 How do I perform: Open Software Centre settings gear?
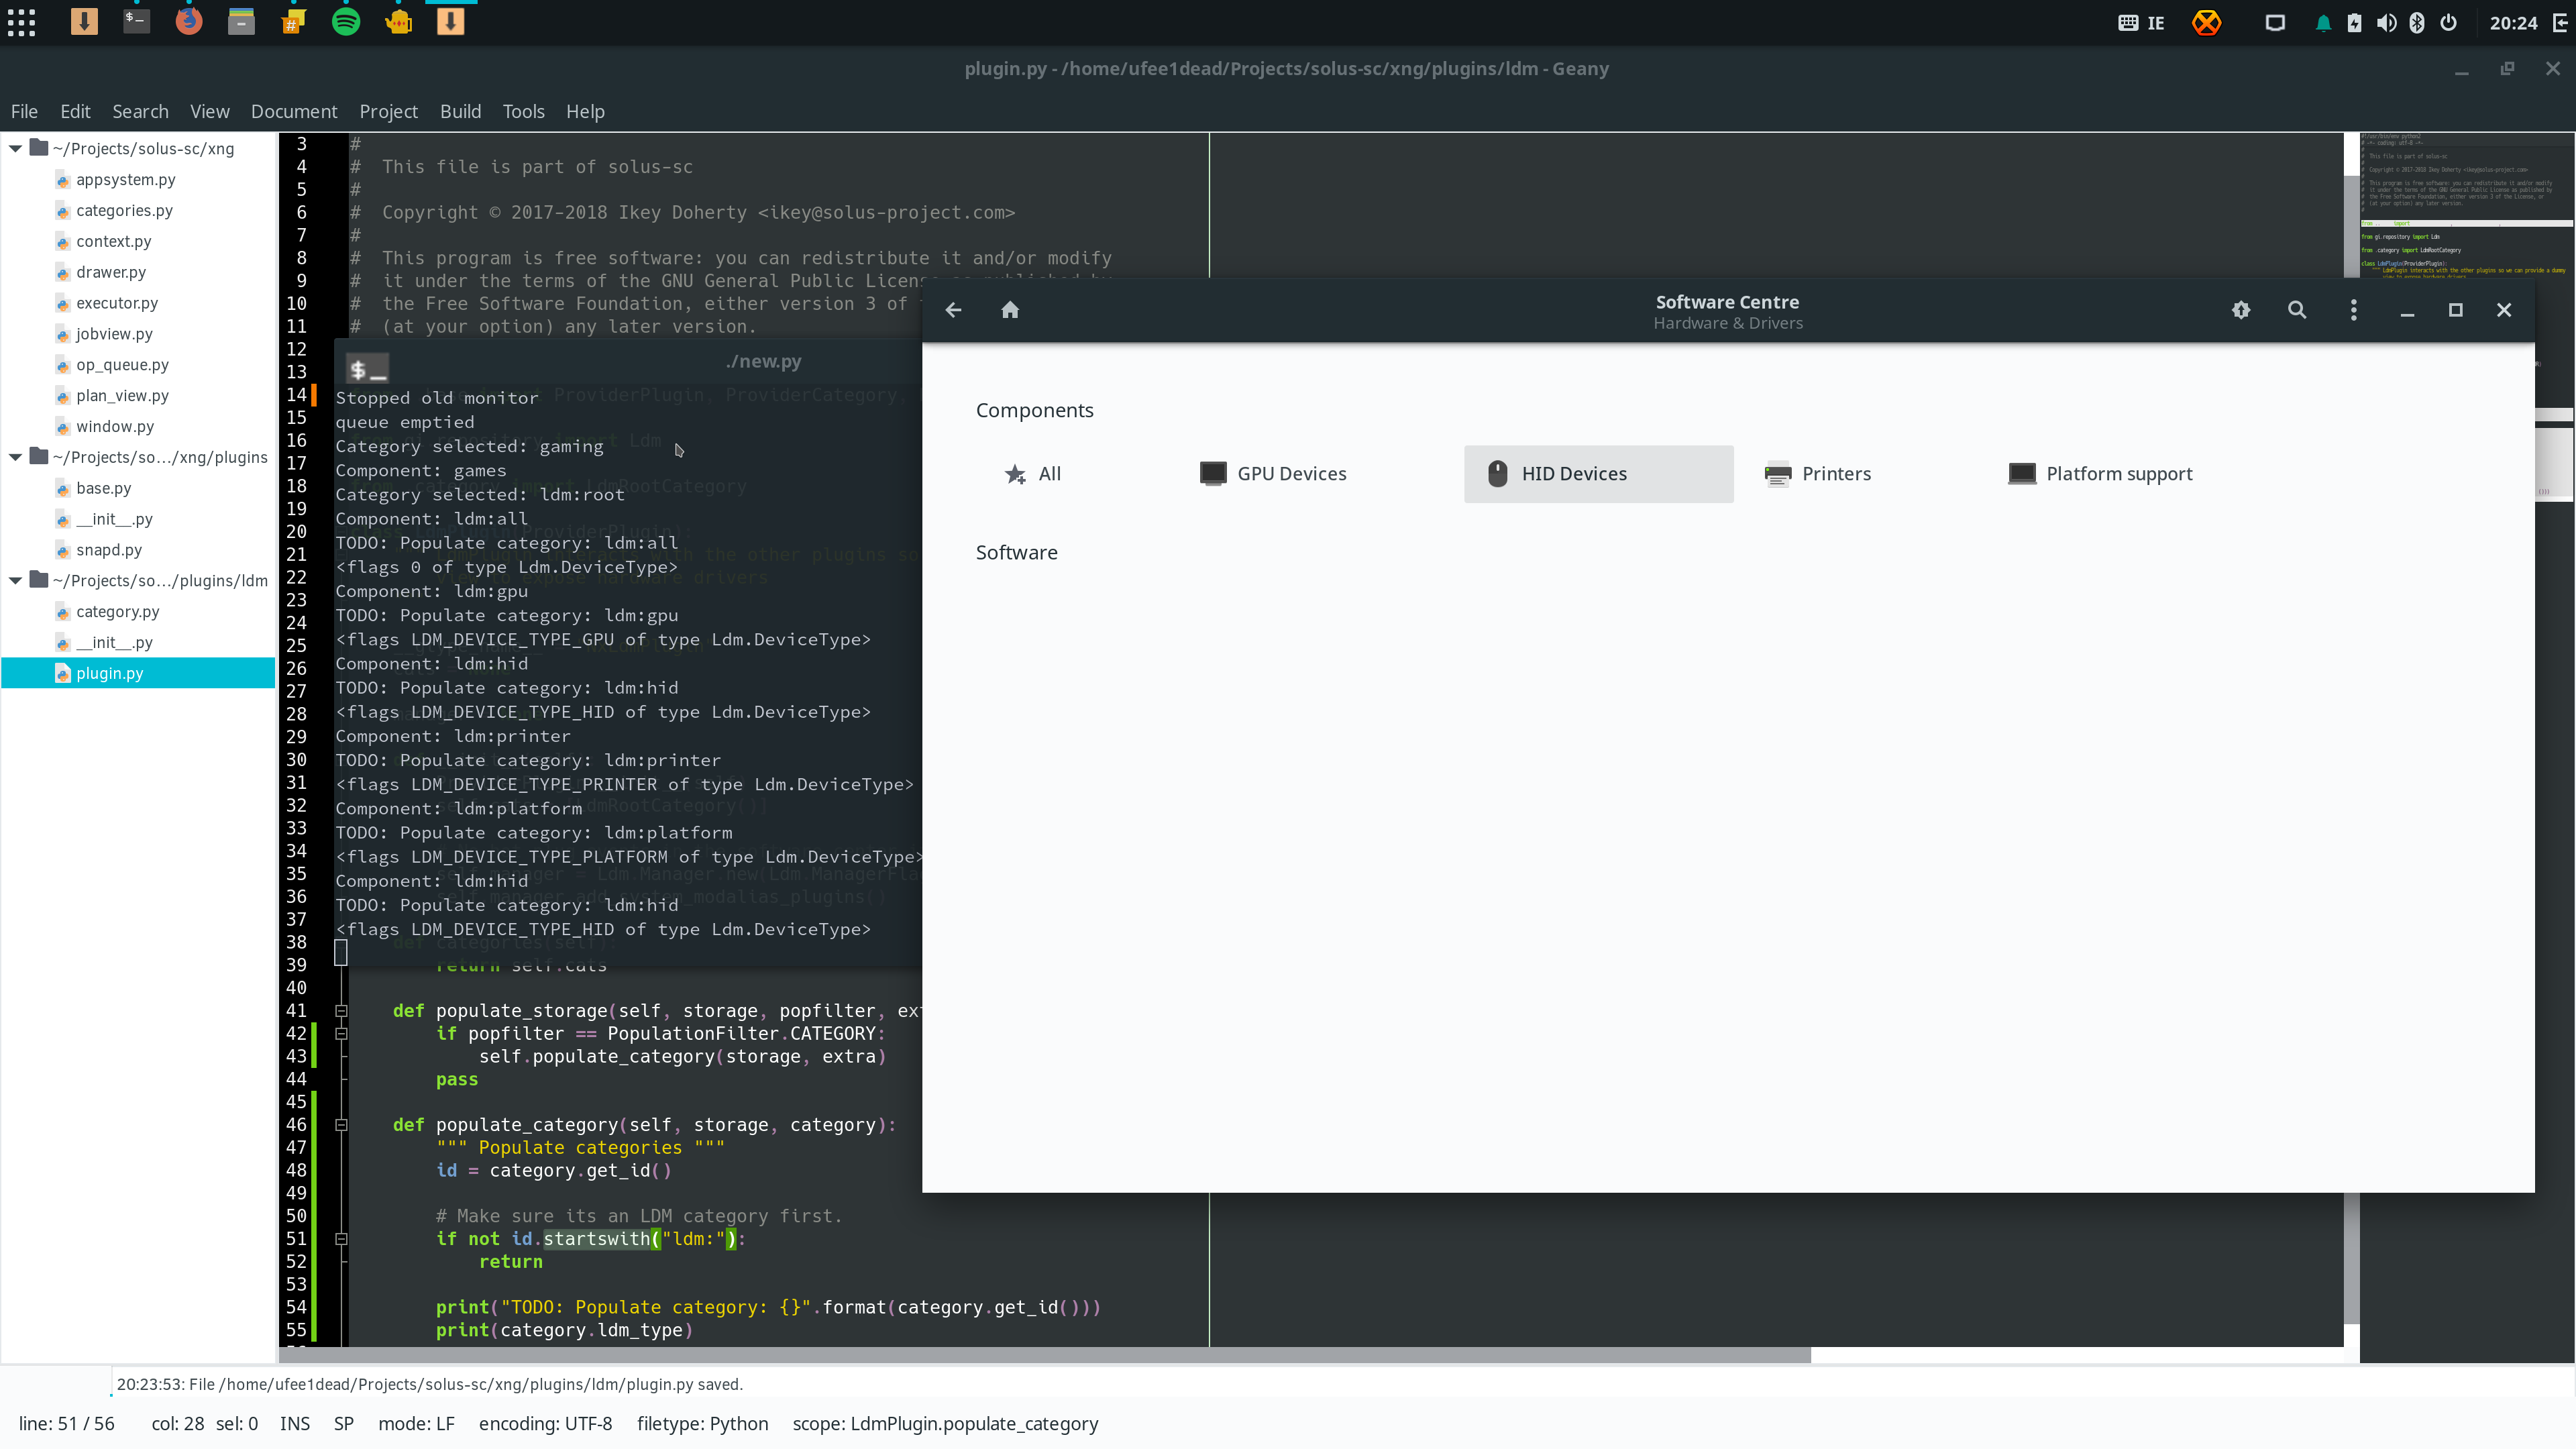point(2241,310)
